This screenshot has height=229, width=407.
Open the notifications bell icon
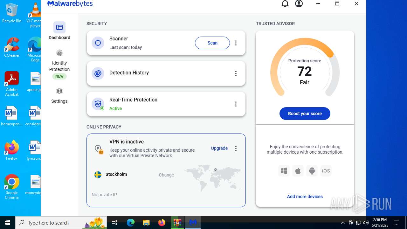coord(285,4)
